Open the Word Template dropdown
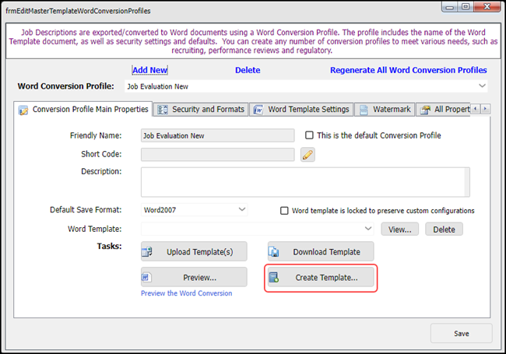Image resolution: width=506 pixels, height=354 pixels. pyautogui.click(x=368, y=229)
